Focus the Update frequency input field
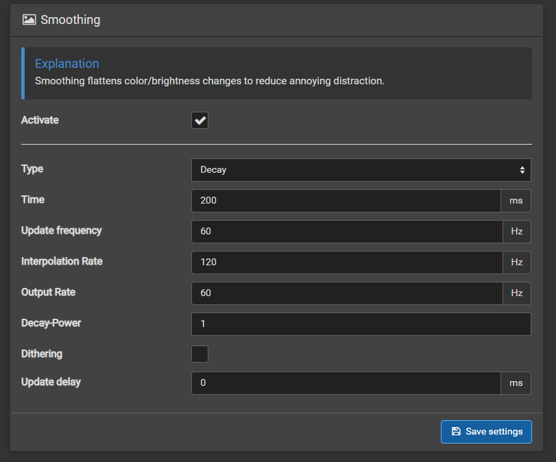 click(x=346, y=232)
